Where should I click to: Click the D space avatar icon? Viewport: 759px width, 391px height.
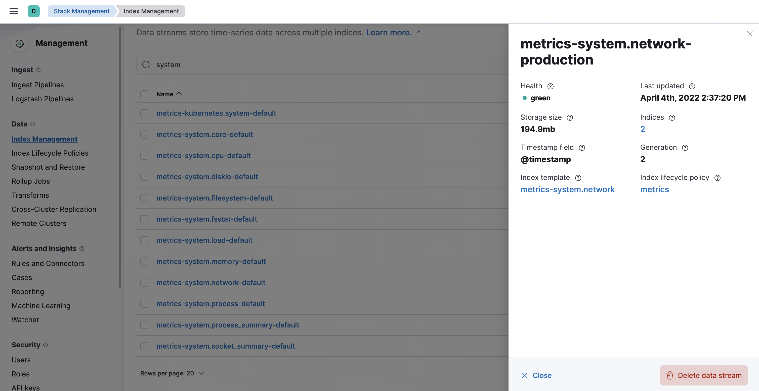34,11
